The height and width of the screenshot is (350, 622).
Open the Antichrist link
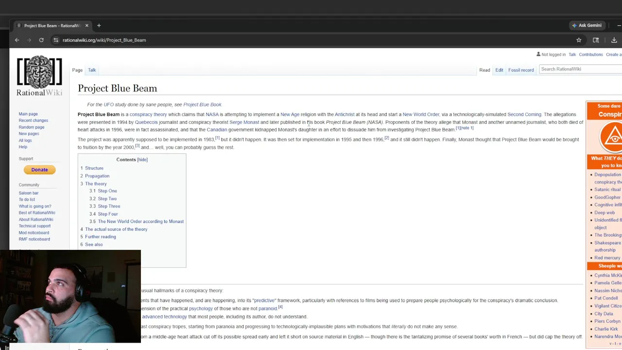pyautogui.click(x=345, y=115)
